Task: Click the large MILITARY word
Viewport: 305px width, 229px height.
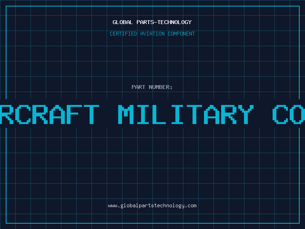Action: [186, 114]
